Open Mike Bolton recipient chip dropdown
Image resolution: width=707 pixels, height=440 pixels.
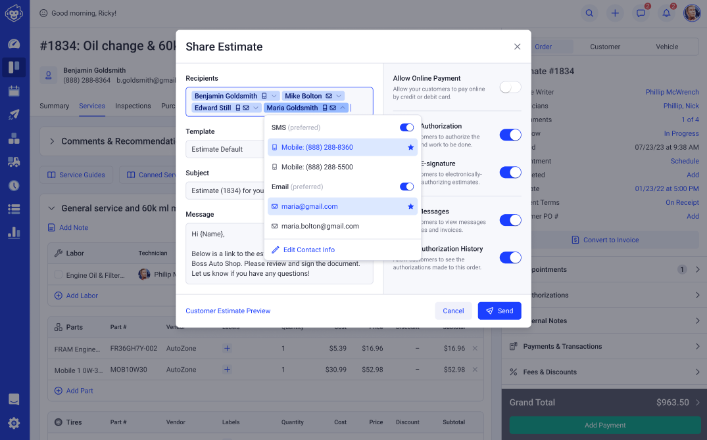tap(339, 96)
